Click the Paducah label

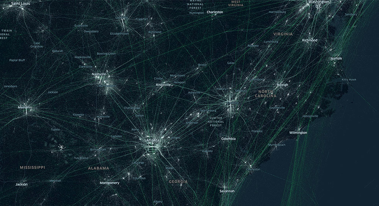pyautogui.click(x=58, y=51)
